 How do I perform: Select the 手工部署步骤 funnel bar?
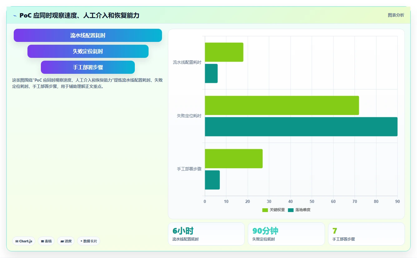pyautogui.click(x=88, y=67)
